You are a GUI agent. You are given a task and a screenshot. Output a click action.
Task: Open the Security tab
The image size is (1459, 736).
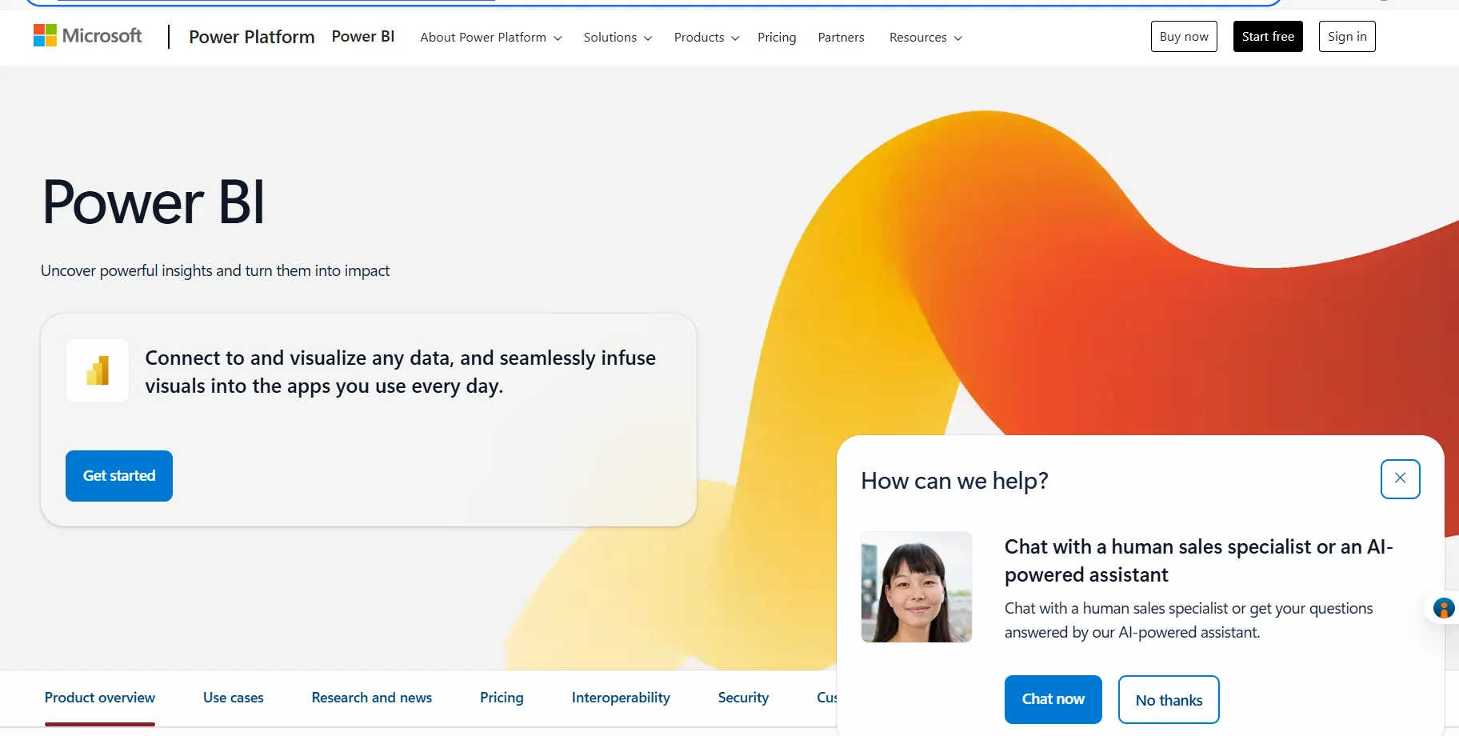(x=742, y=697)
